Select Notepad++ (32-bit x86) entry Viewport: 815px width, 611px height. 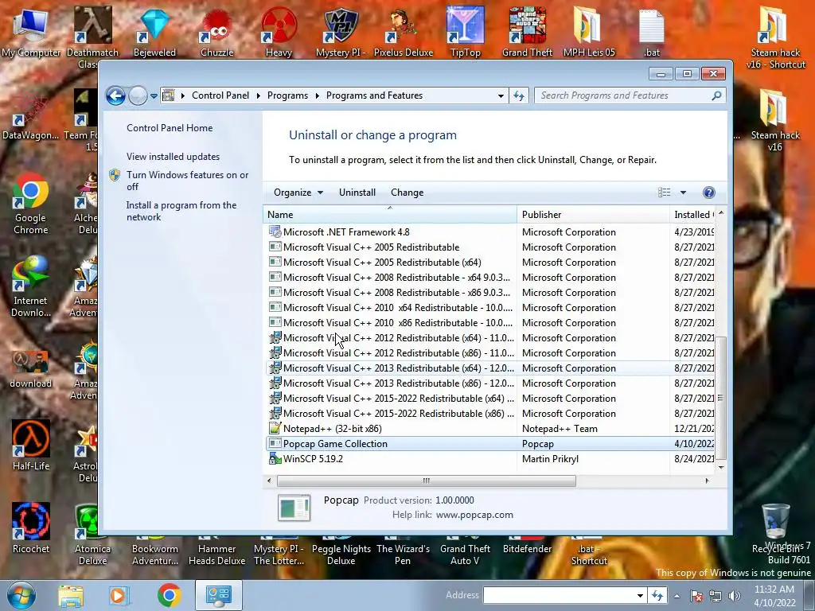point(490,429)
